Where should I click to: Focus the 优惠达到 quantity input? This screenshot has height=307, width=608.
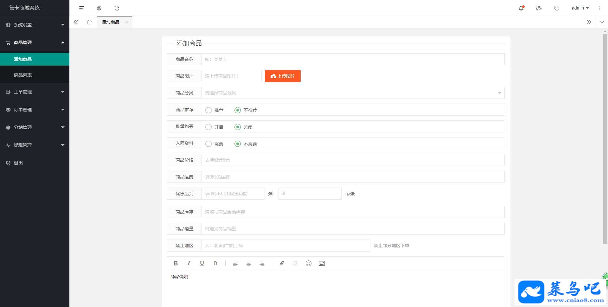click(x=233, y=194)
